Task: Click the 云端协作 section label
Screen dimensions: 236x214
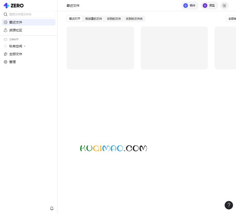Action: (14, 39)
